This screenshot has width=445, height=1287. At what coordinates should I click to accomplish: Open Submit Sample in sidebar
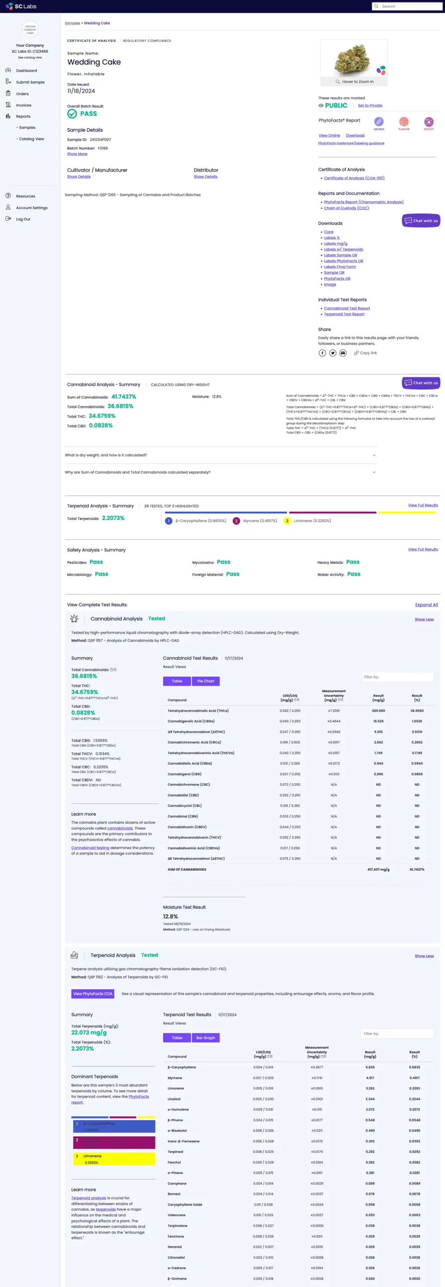(x=30, y=82)
